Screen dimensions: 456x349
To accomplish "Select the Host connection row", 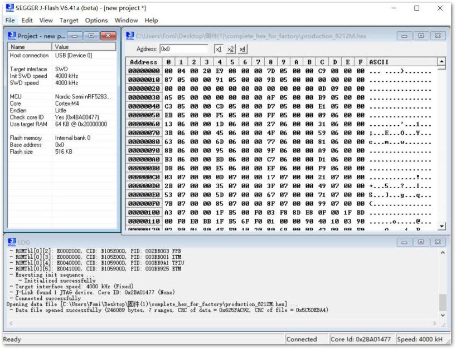I will click(x=62, y=55).
